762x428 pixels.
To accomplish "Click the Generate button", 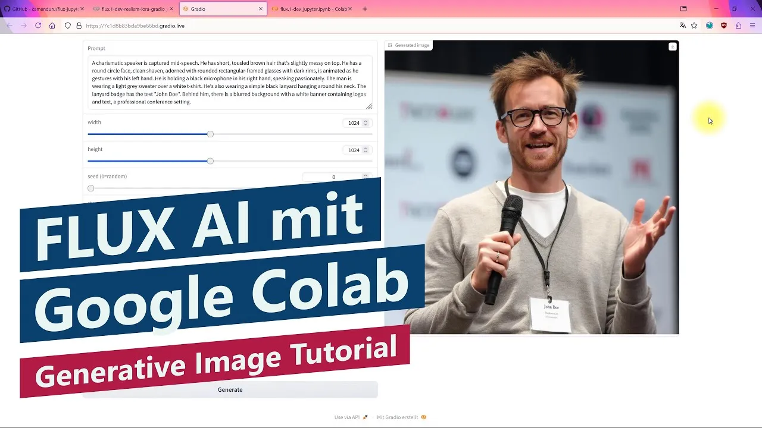I will click(230, 389).
